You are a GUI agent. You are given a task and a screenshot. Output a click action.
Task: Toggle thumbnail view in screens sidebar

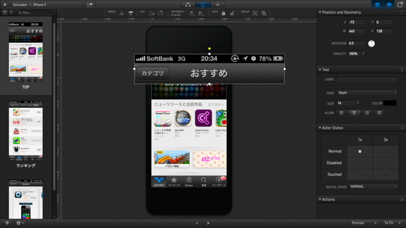pos(5,12)
